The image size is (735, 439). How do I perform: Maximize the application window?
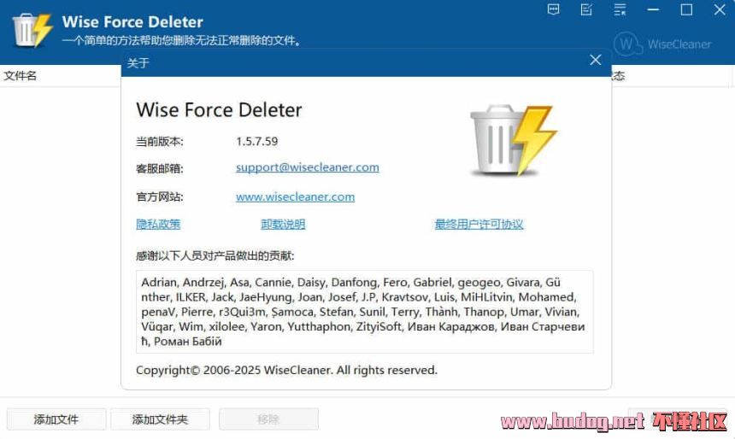coord(686,9)
